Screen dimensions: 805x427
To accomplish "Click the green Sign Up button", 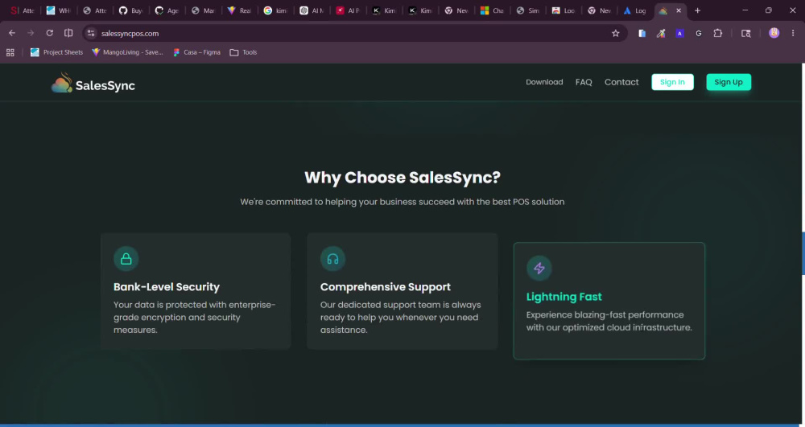I will coord(729,82).
